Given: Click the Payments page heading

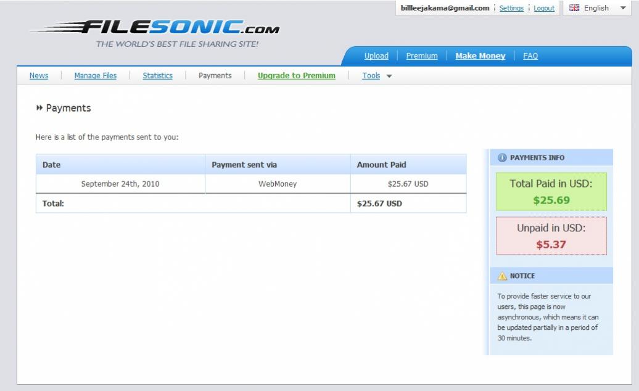Looking at the screenshot, I should 68,108.
